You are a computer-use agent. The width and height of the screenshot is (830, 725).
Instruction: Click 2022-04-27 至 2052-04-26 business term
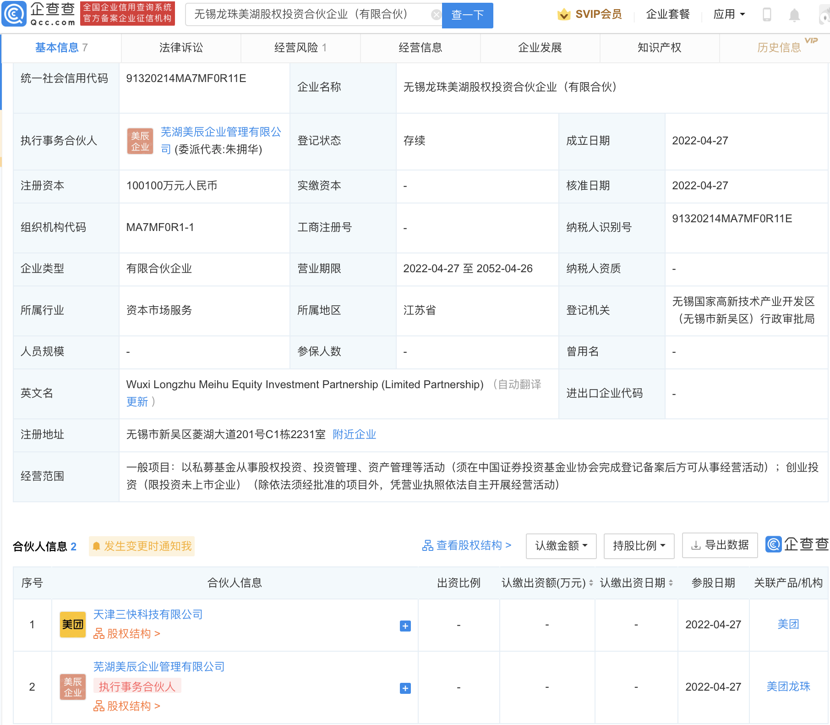(x=468, y=269)
